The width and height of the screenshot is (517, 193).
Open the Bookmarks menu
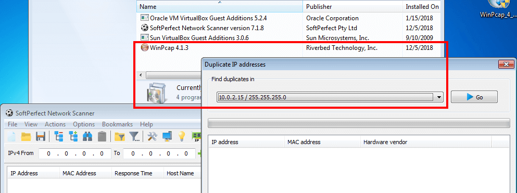coord(117,124)
